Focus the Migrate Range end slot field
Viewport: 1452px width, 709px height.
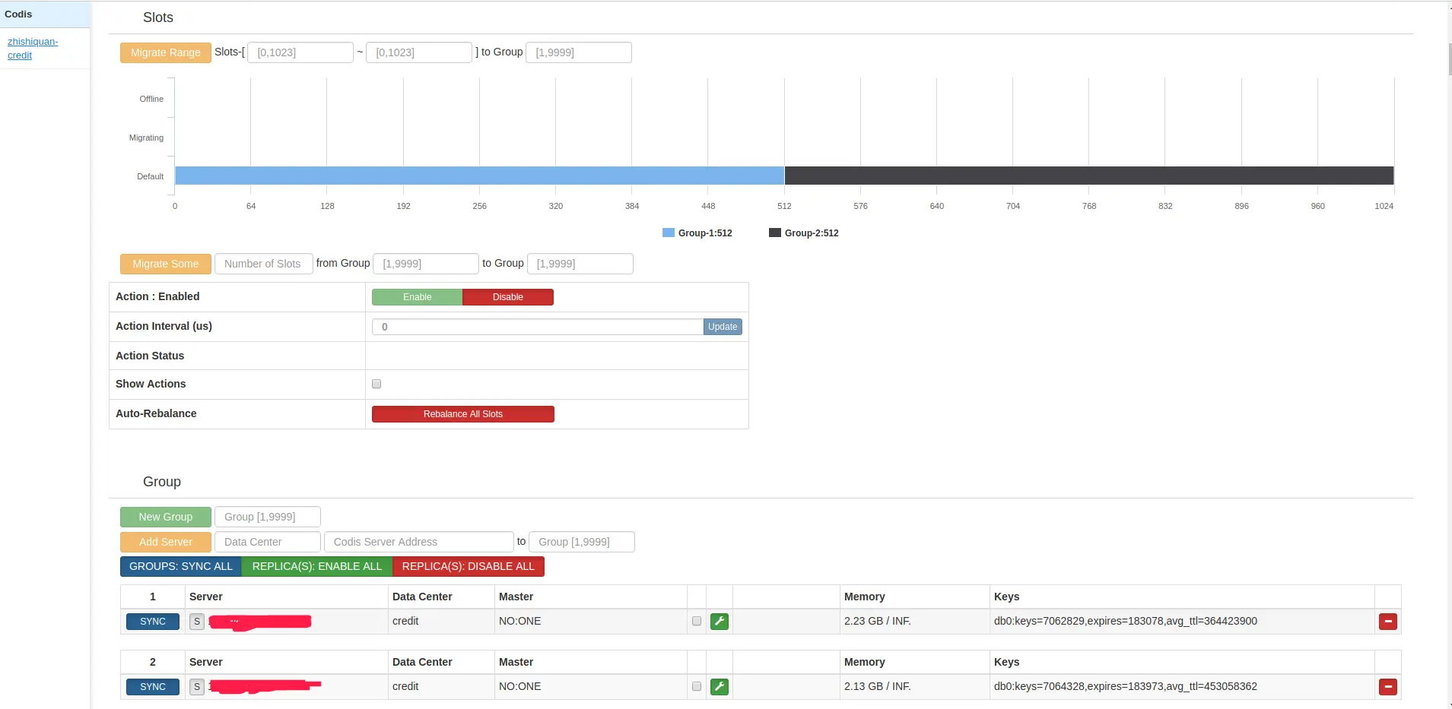419,52
